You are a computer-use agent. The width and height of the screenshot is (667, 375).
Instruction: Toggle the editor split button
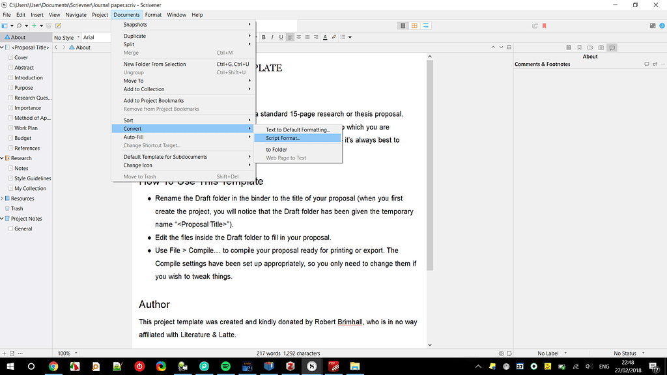coord(509,47)
